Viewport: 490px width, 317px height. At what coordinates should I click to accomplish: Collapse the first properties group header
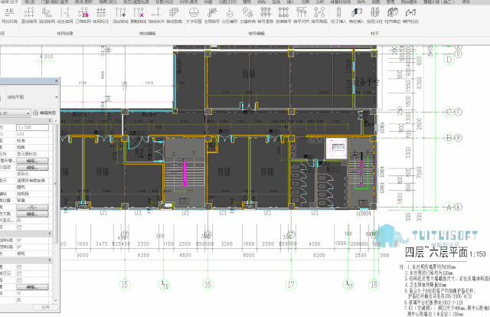point(50,120)
